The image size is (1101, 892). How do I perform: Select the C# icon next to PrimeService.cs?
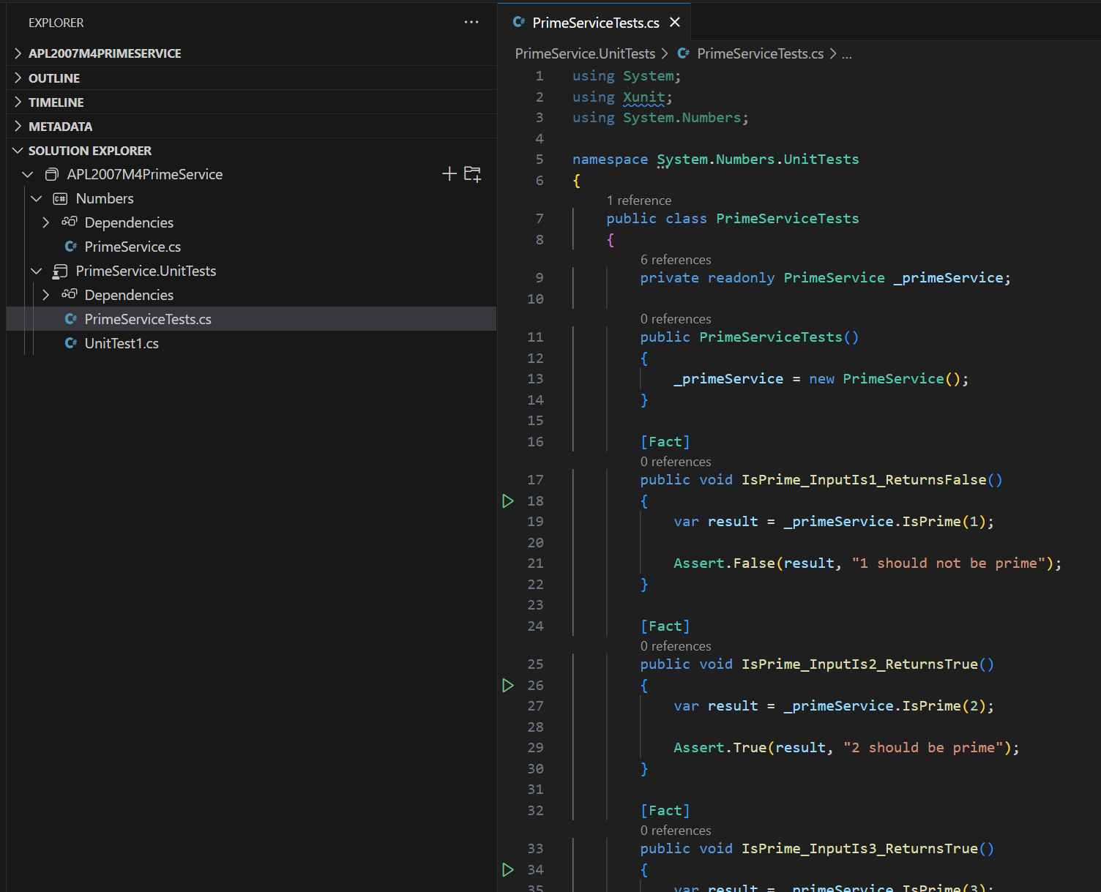(x=70, y=247)
